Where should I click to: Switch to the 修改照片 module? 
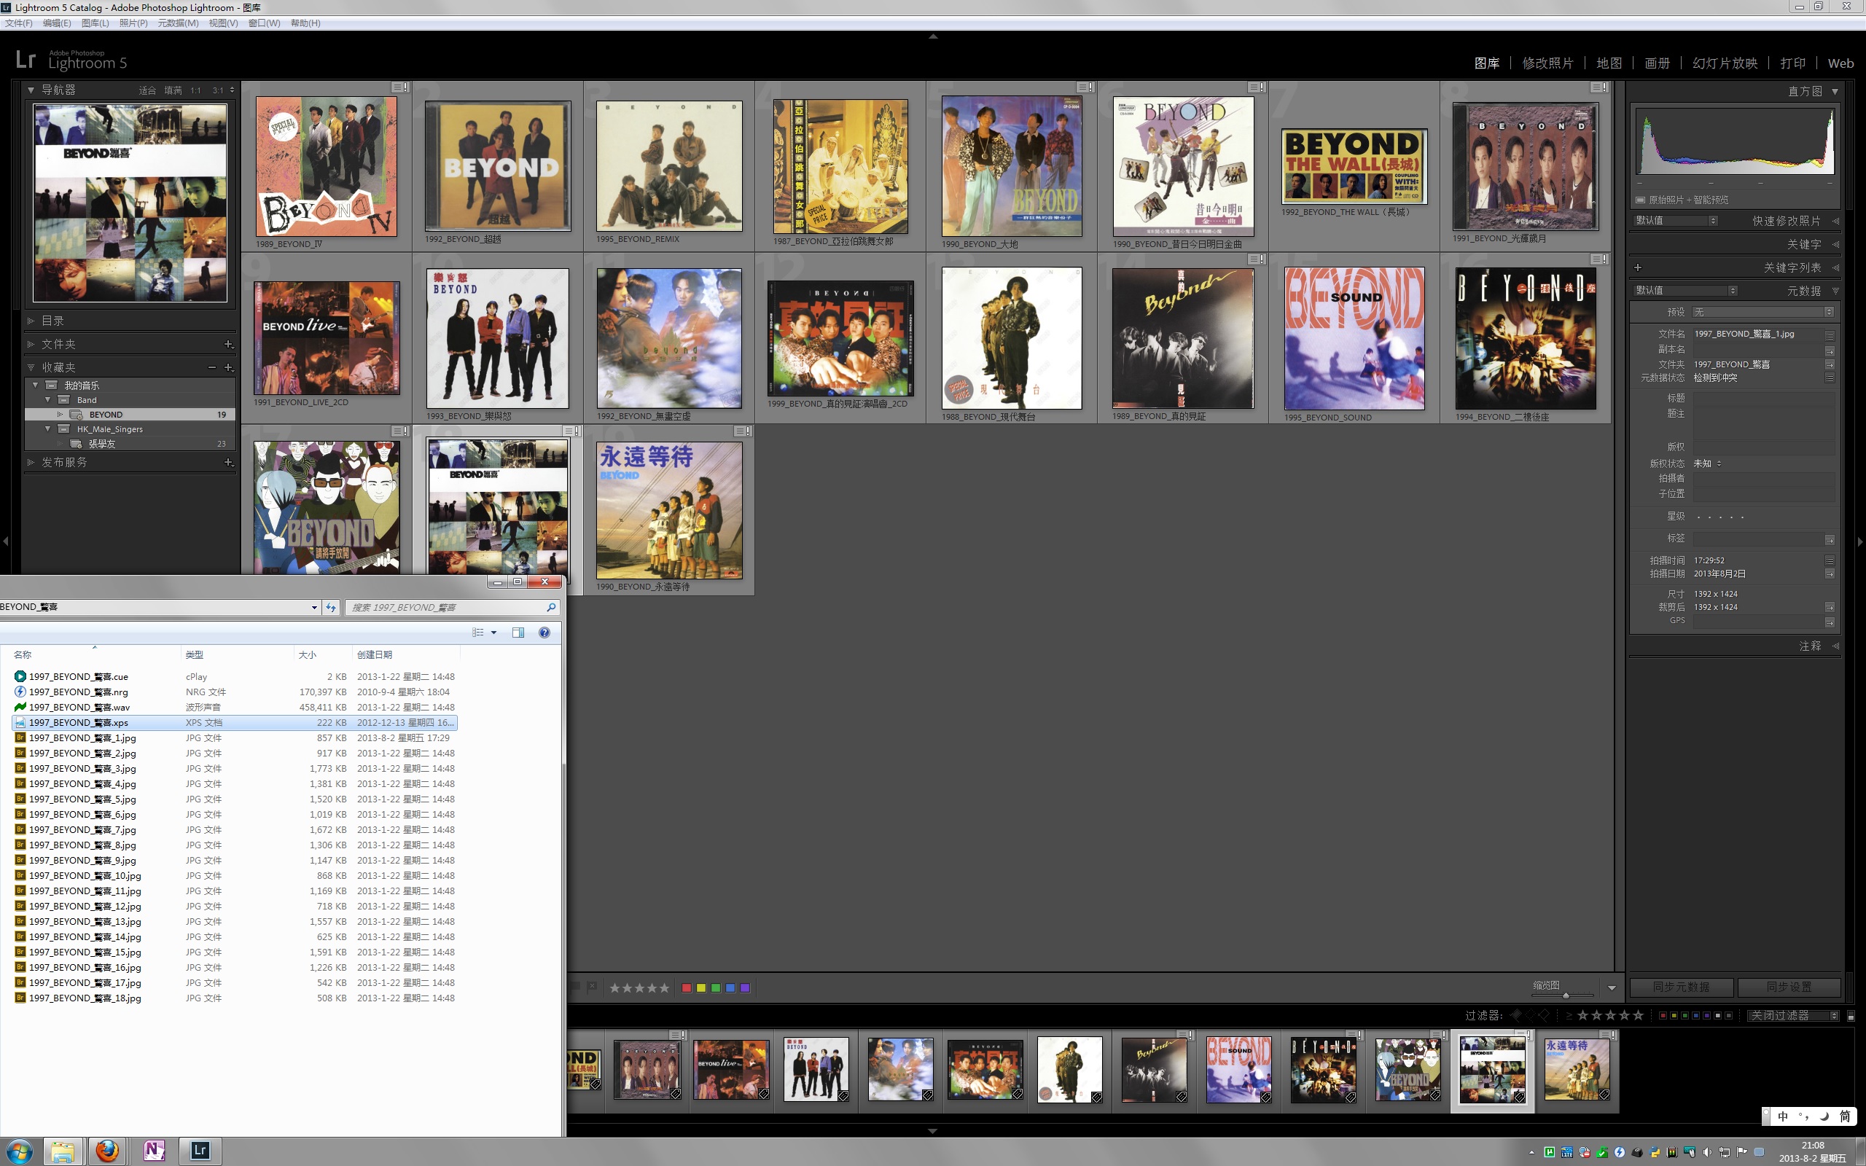coord(1547,63)
